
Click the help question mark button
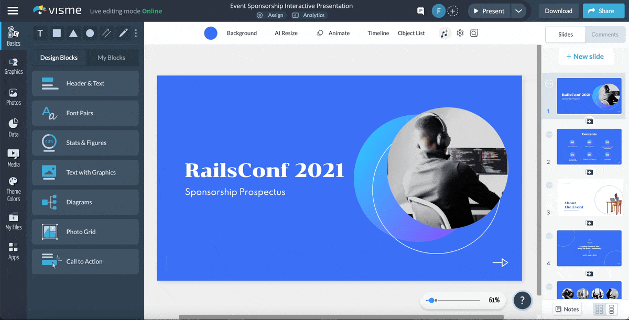pos(522,300)
